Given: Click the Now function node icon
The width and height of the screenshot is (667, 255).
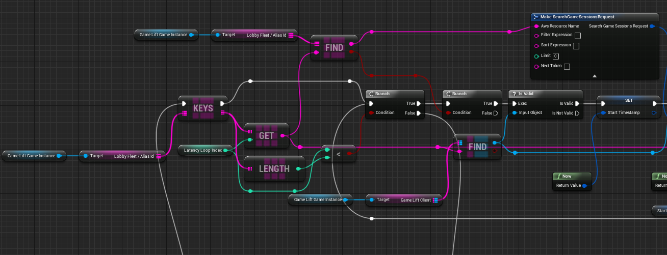Looking at the screenshot, I should tap(559, 176).
